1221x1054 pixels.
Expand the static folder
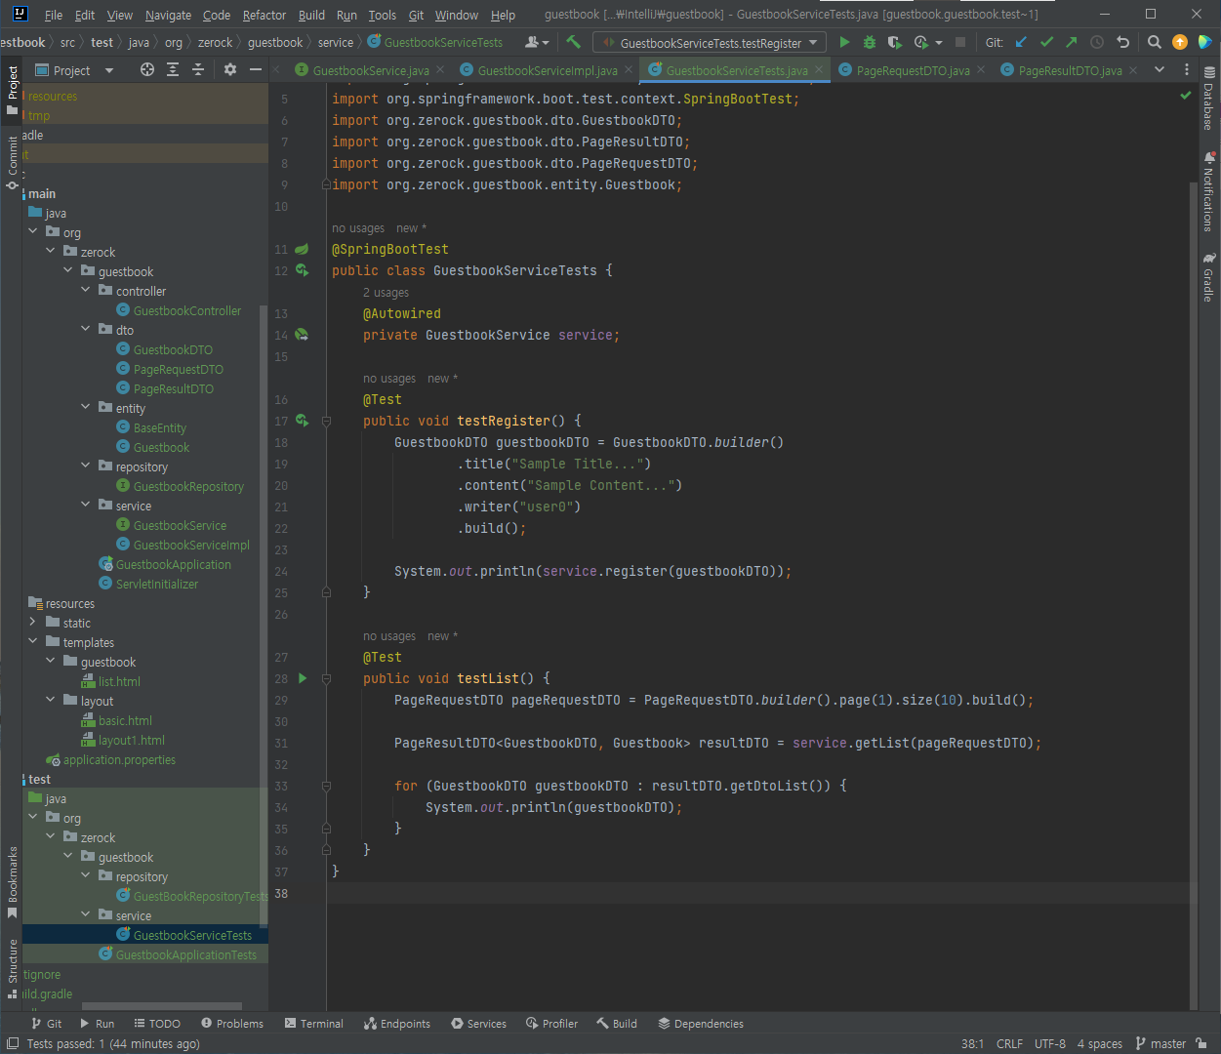tap(33, 622)
